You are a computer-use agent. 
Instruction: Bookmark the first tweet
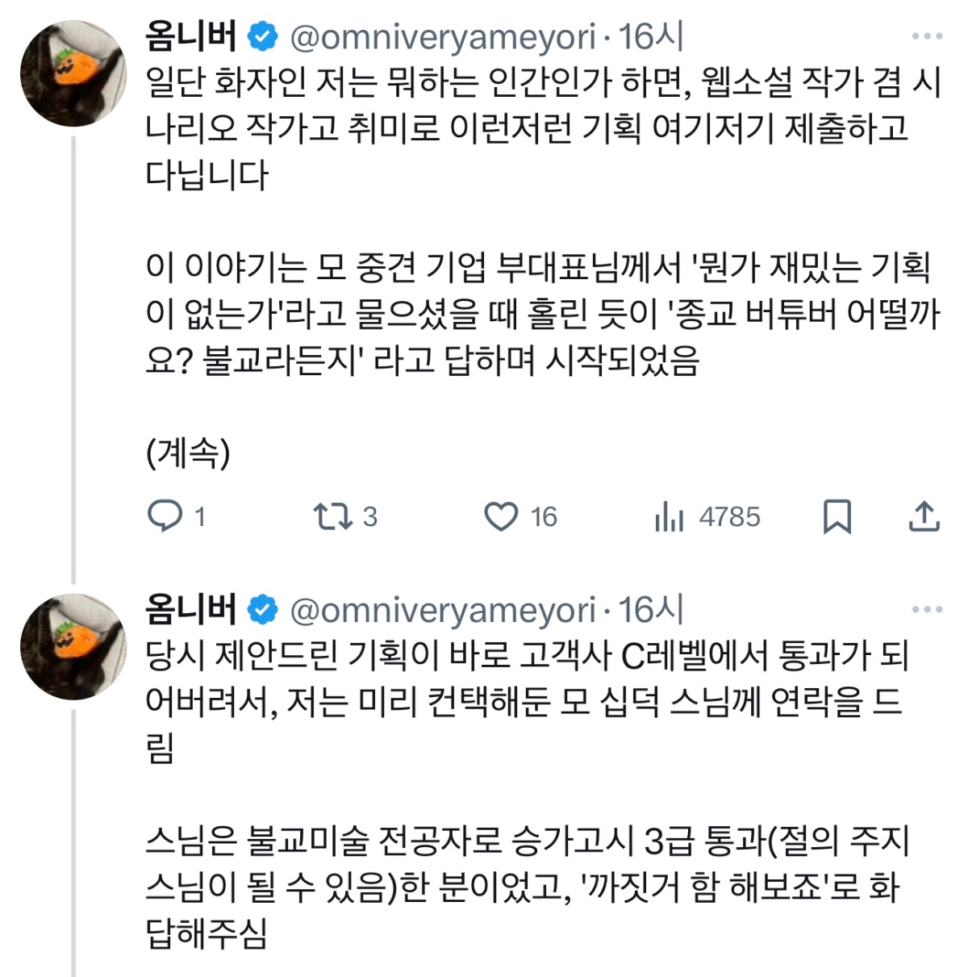[837, 516]
